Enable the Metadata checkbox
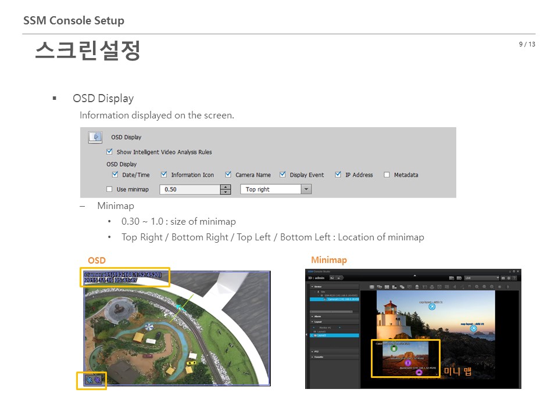Screen dimensions: 558x418 (x=387, y=175)
